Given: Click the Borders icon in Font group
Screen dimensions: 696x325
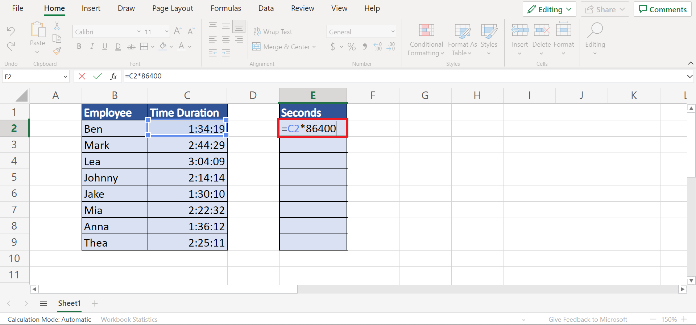Looking at the screenshot, I should [144, 47].
